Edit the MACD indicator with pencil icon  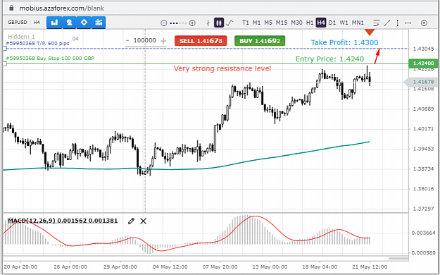[x=131, y=221]
